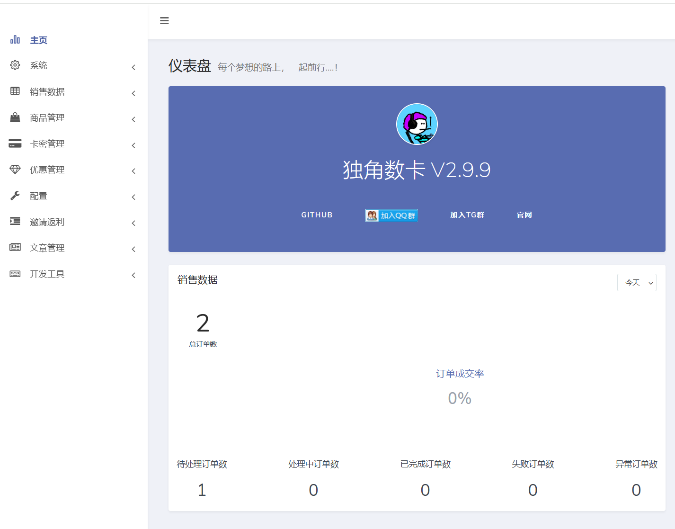The height and width of the screenshot is (529, 675).
Task: Open the 开发工具 menu item
Action: coord(47,274)
